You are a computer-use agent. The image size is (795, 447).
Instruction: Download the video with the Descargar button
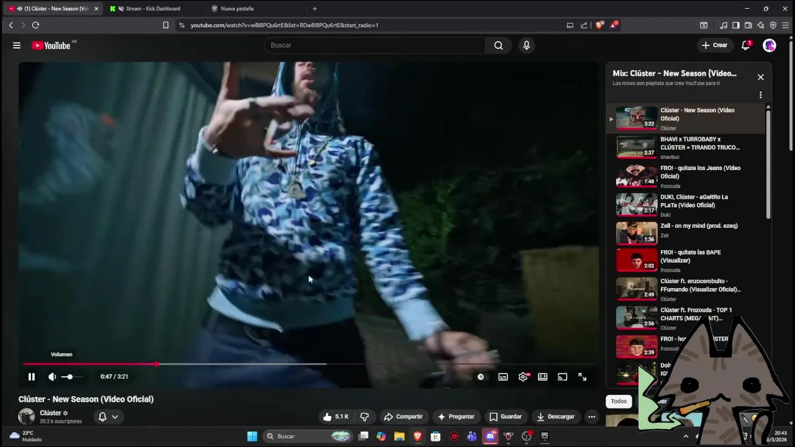[x=555, y=417]
